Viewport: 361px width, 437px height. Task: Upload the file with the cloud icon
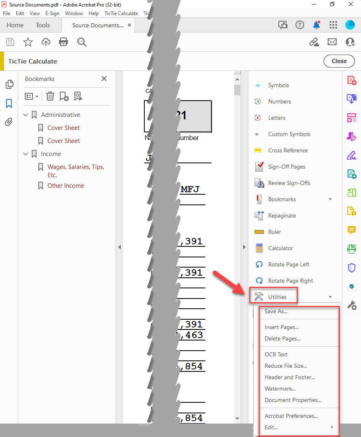coord(46,42)
